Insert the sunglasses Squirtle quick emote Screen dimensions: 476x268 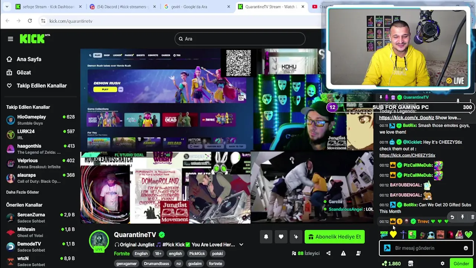[x=431, y=234]
